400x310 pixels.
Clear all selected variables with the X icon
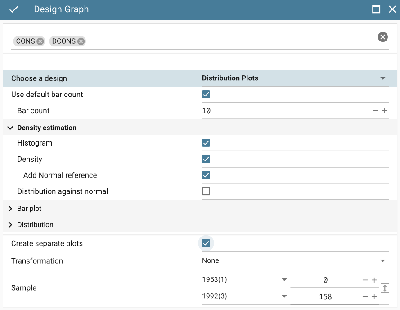tap(382, 37)
